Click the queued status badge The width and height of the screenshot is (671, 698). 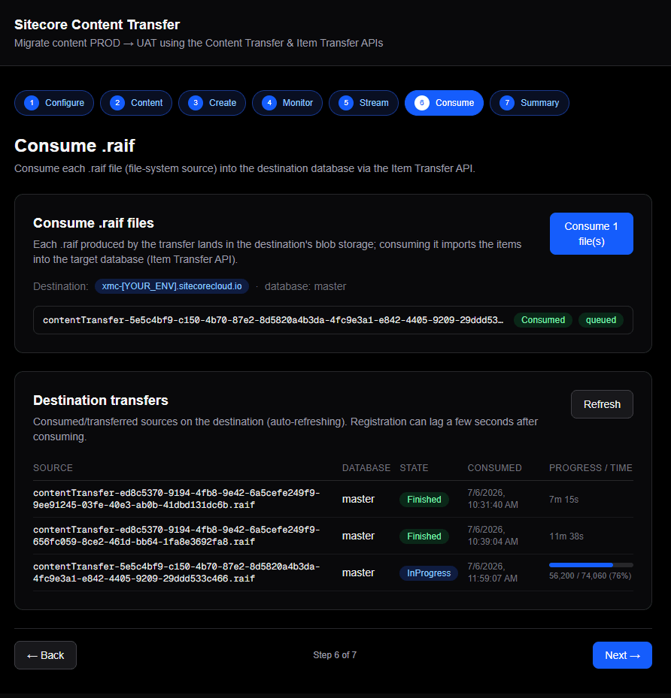600,320
